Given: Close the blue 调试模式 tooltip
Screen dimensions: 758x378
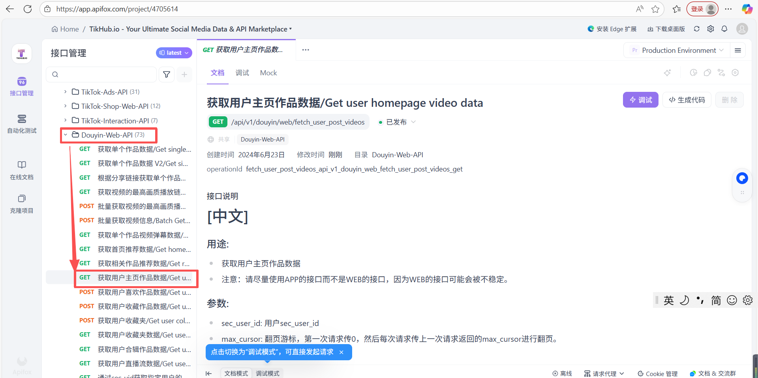Looking at the screenshot, I should (x=341, y=352).
